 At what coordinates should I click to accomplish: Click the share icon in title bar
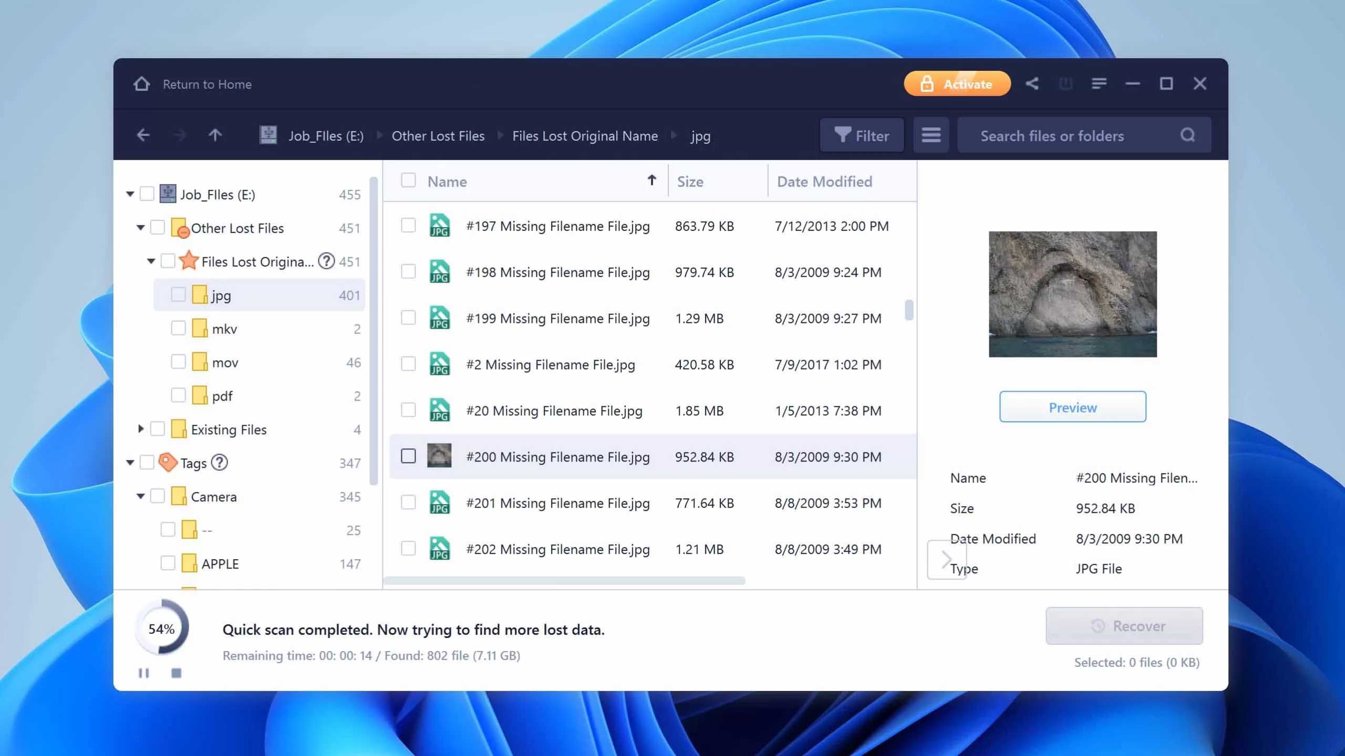[1032, 83]
